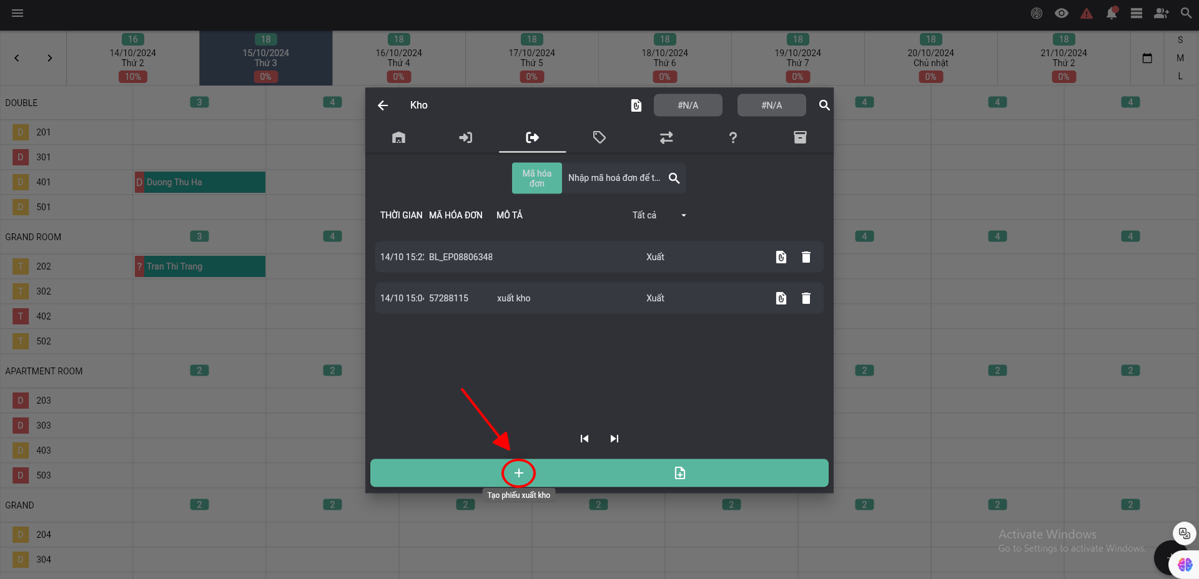Viewport: 1199px width, 579px height.
Task: Delete the 57288115 export record
Action: click(806, 298)
